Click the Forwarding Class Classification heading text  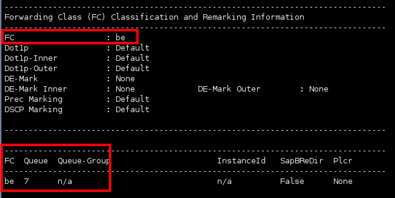click(154, 17)
